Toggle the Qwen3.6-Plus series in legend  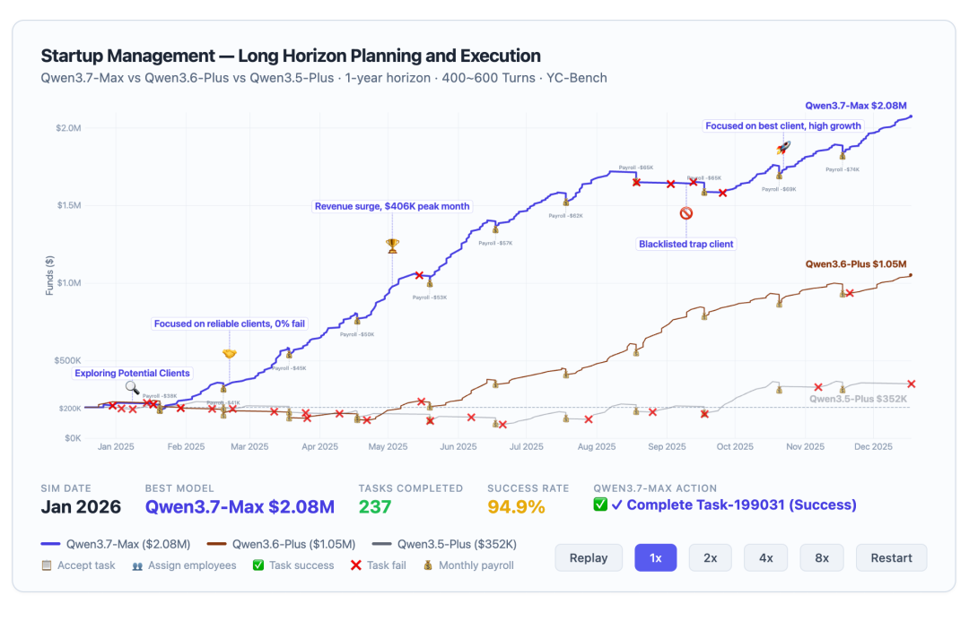(x=281, y=545)
